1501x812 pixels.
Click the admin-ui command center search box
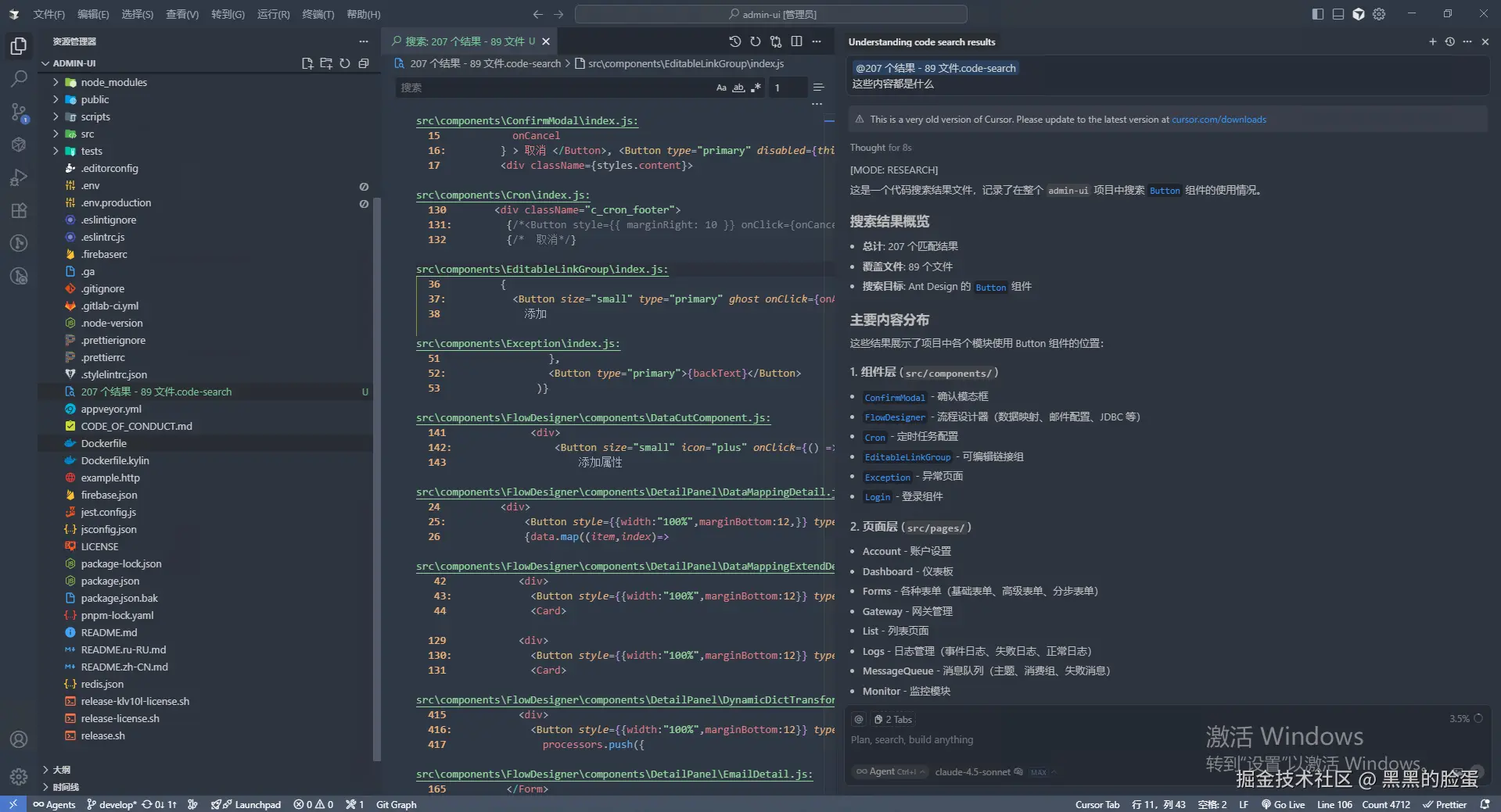click(771, 14)
